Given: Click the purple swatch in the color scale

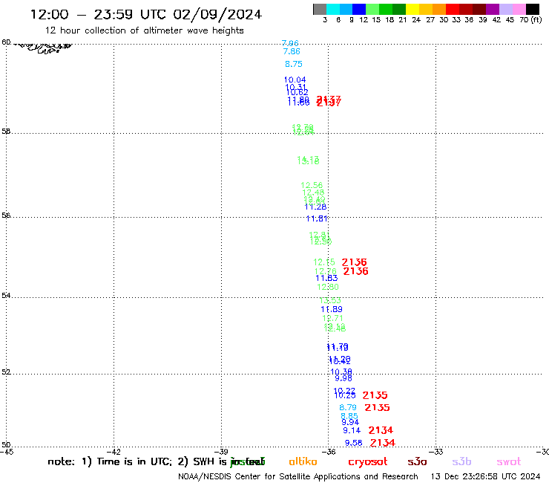Looking at the screenshot, I should tap(493, 9).
